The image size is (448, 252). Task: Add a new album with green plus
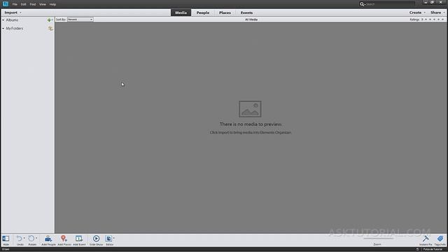(49, 20)
